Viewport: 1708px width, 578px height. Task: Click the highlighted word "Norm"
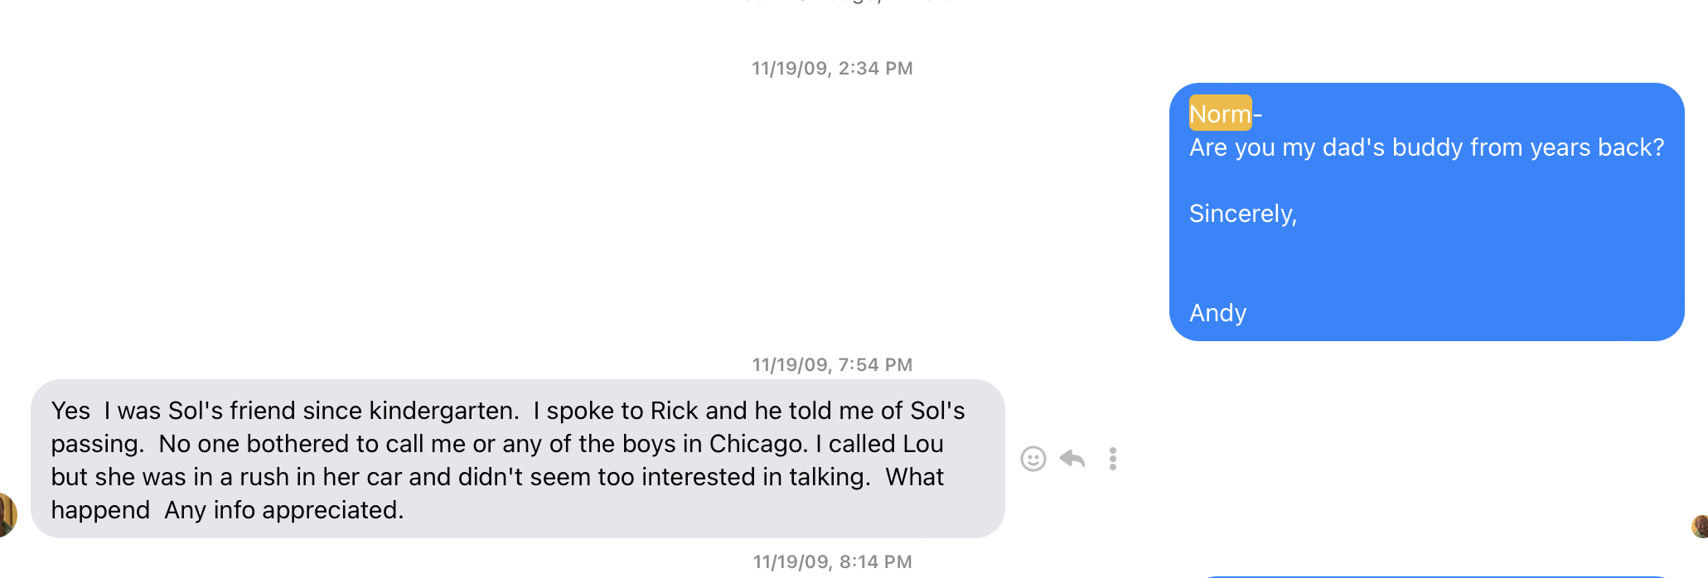1220,113
